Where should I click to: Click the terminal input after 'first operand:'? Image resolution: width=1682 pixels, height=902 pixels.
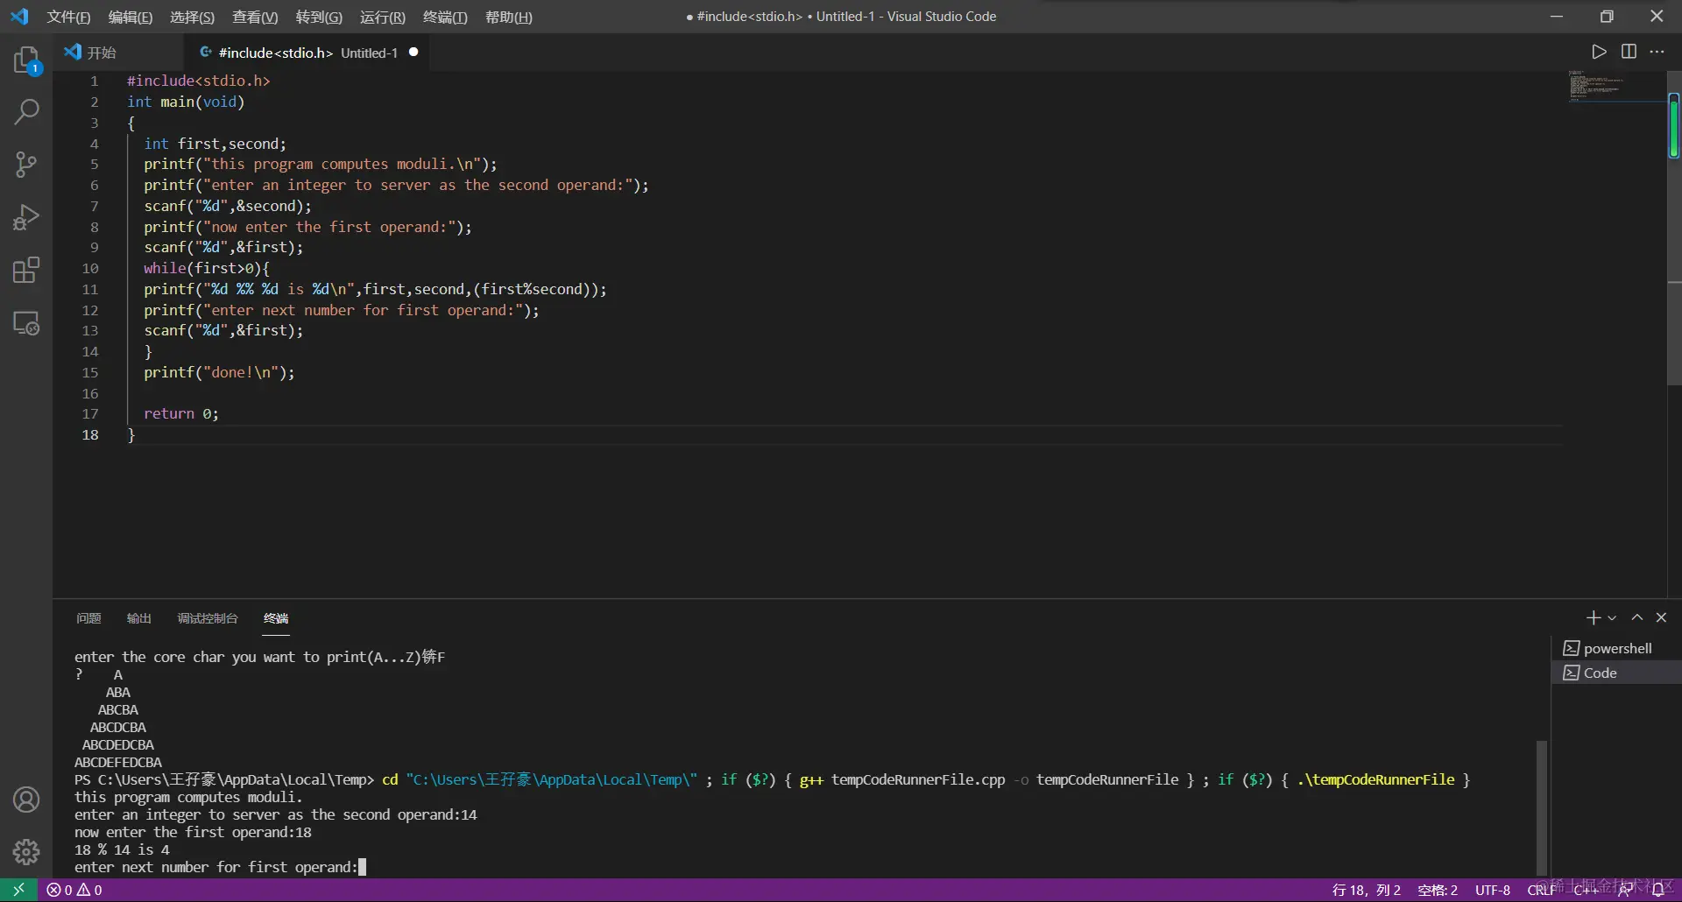coord(363,867)
